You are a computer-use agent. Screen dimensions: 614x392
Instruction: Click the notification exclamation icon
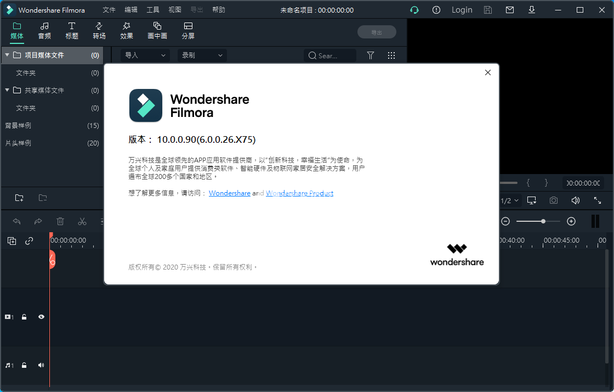pos(436,10)
